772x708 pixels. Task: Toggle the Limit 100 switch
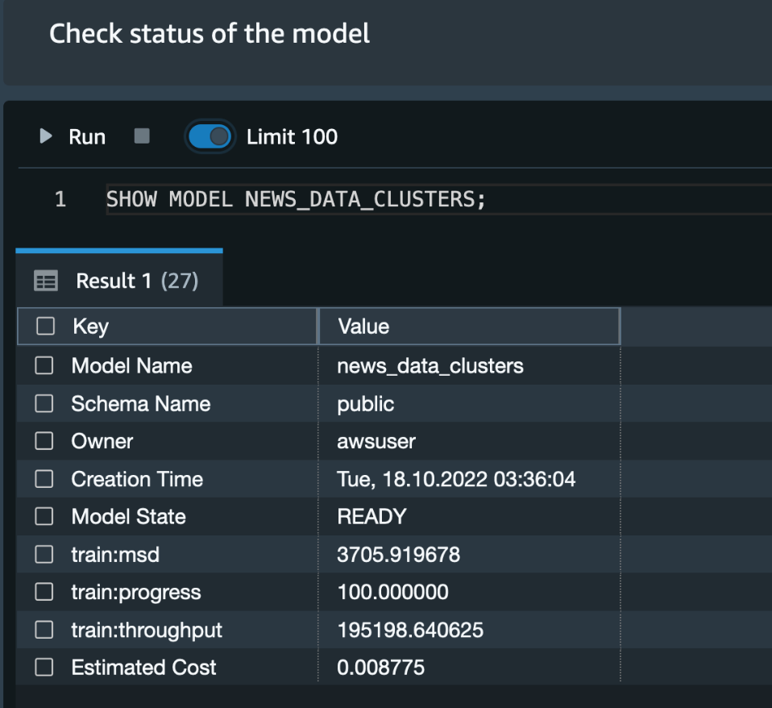pyautogui.click(x=210, y=136)
